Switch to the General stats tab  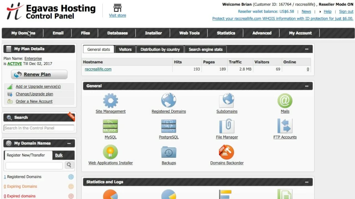pyautogui.click(x=98, y=49)
